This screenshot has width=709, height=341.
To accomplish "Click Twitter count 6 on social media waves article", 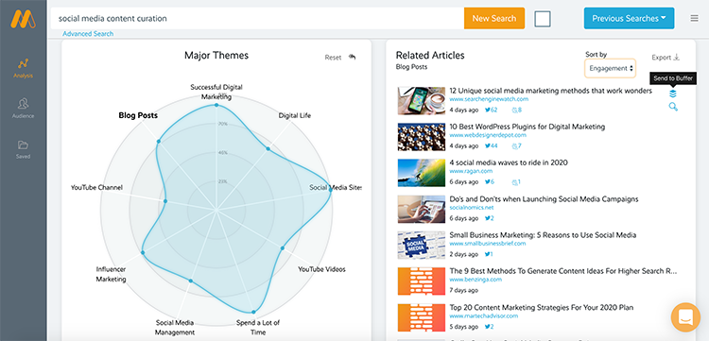I will point(490,182).
